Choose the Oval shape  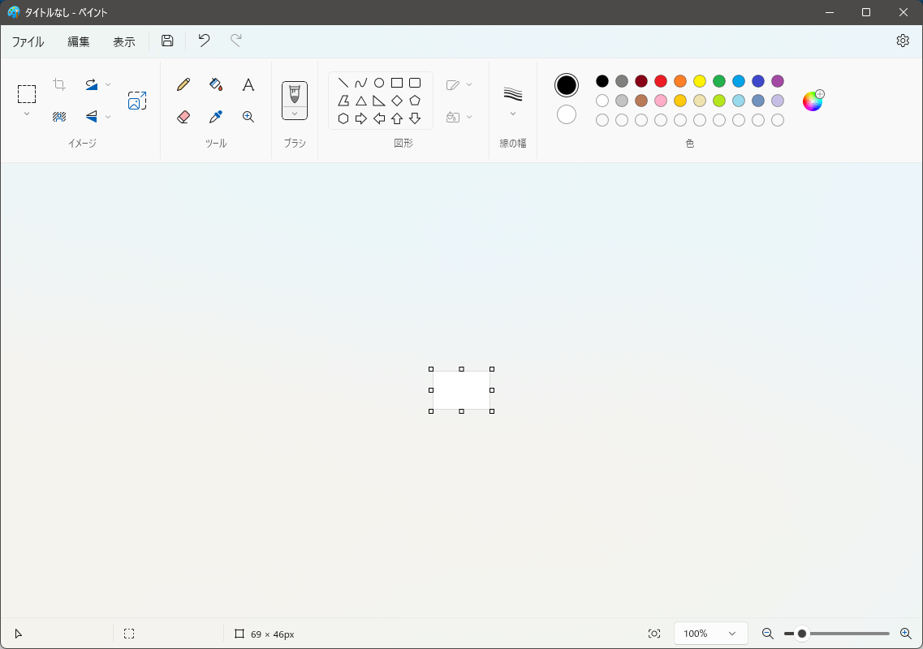point(378,82)
